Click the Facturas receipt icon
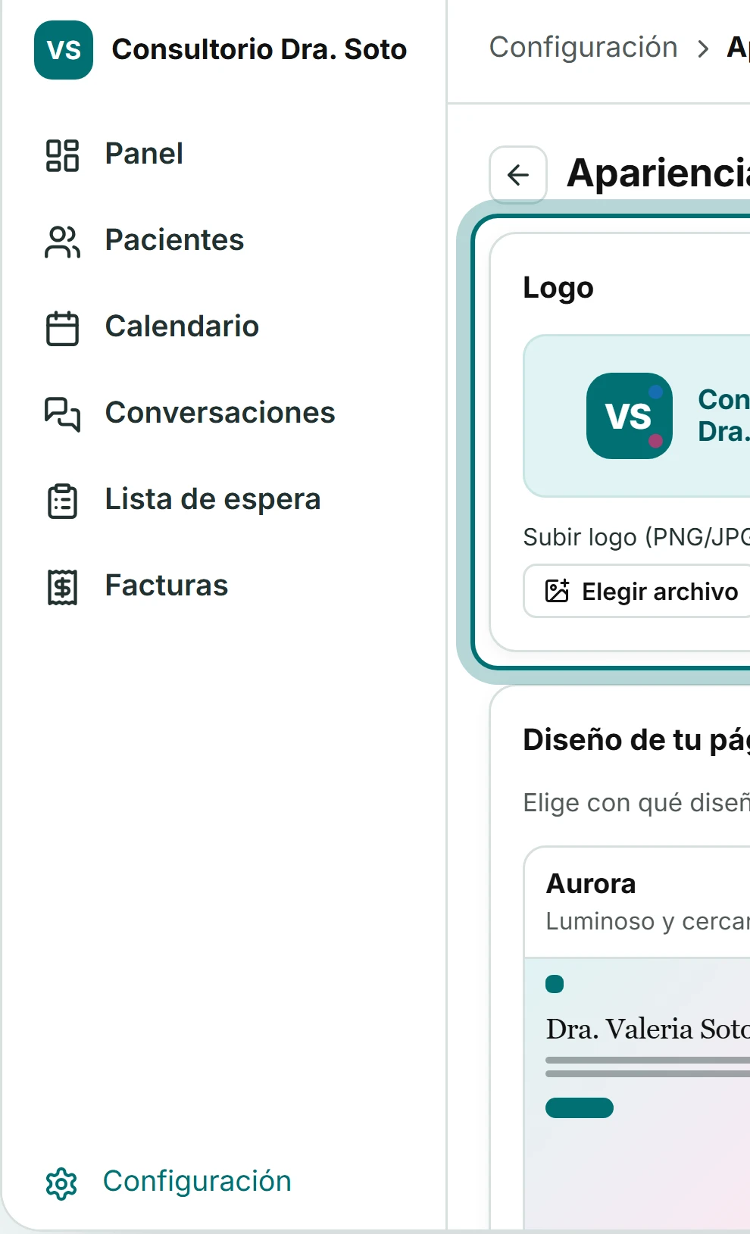Viewport: 750px width, 1234px height. coord(62,587)
